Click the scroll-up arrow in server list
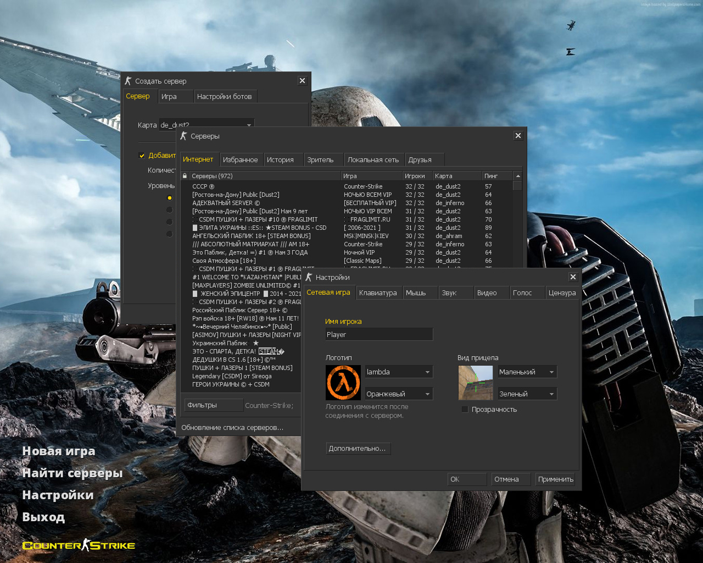 click(x=517, y=176)
